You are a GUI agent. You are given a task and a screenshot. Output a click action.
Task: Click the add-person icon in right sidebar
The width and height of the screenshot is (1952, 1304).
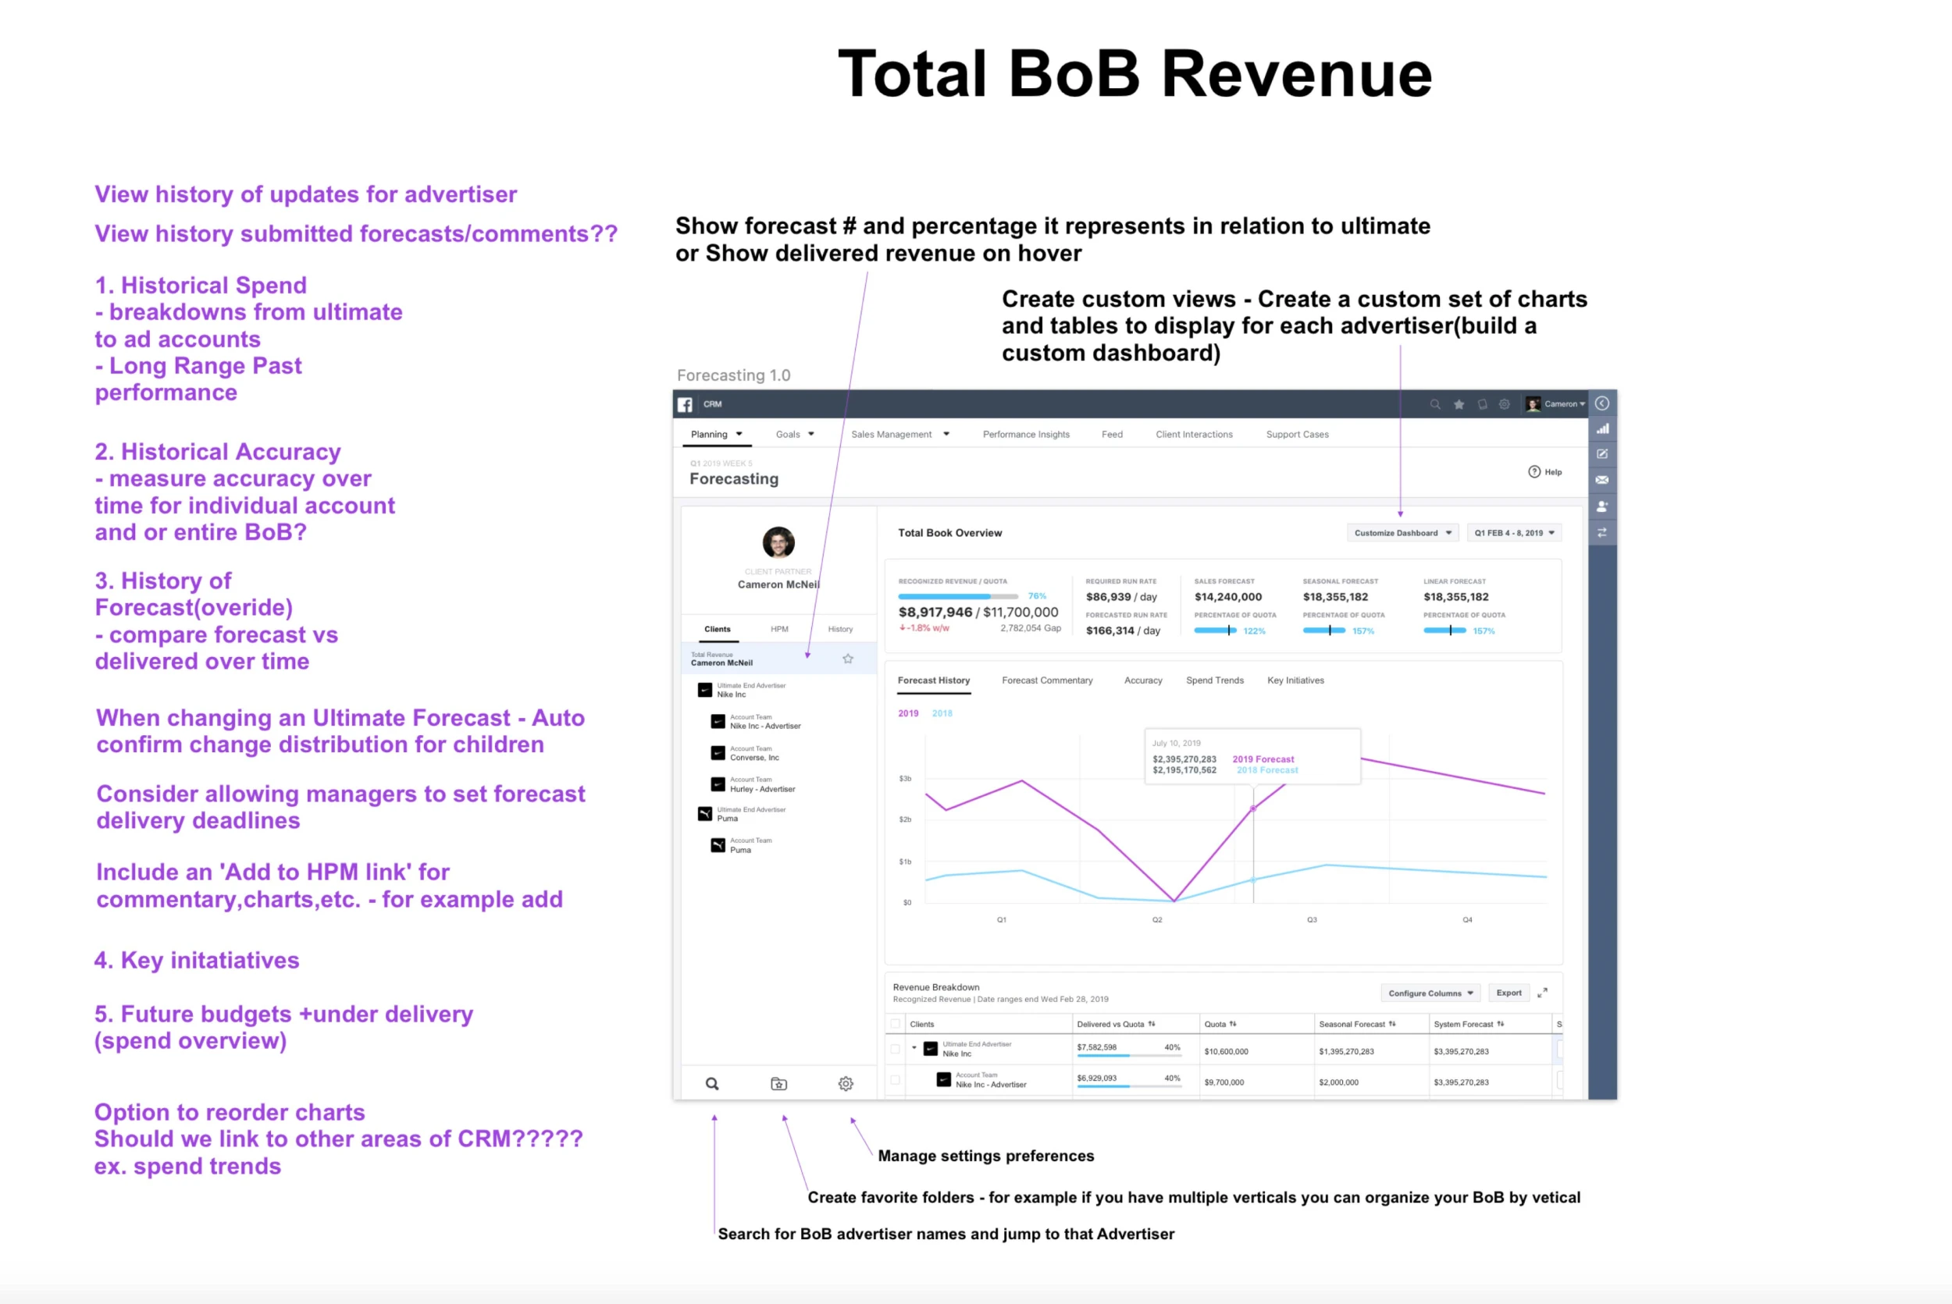click(x=1601, y=506)
